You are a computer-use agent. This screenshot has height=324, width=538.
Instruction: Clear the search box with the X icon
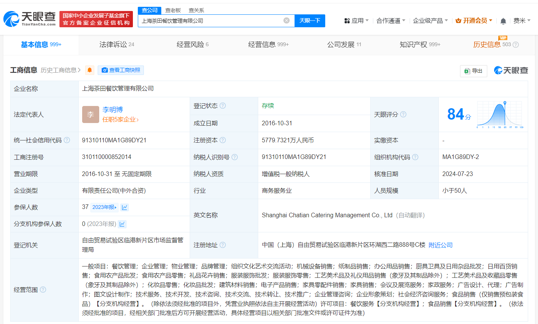286,20
